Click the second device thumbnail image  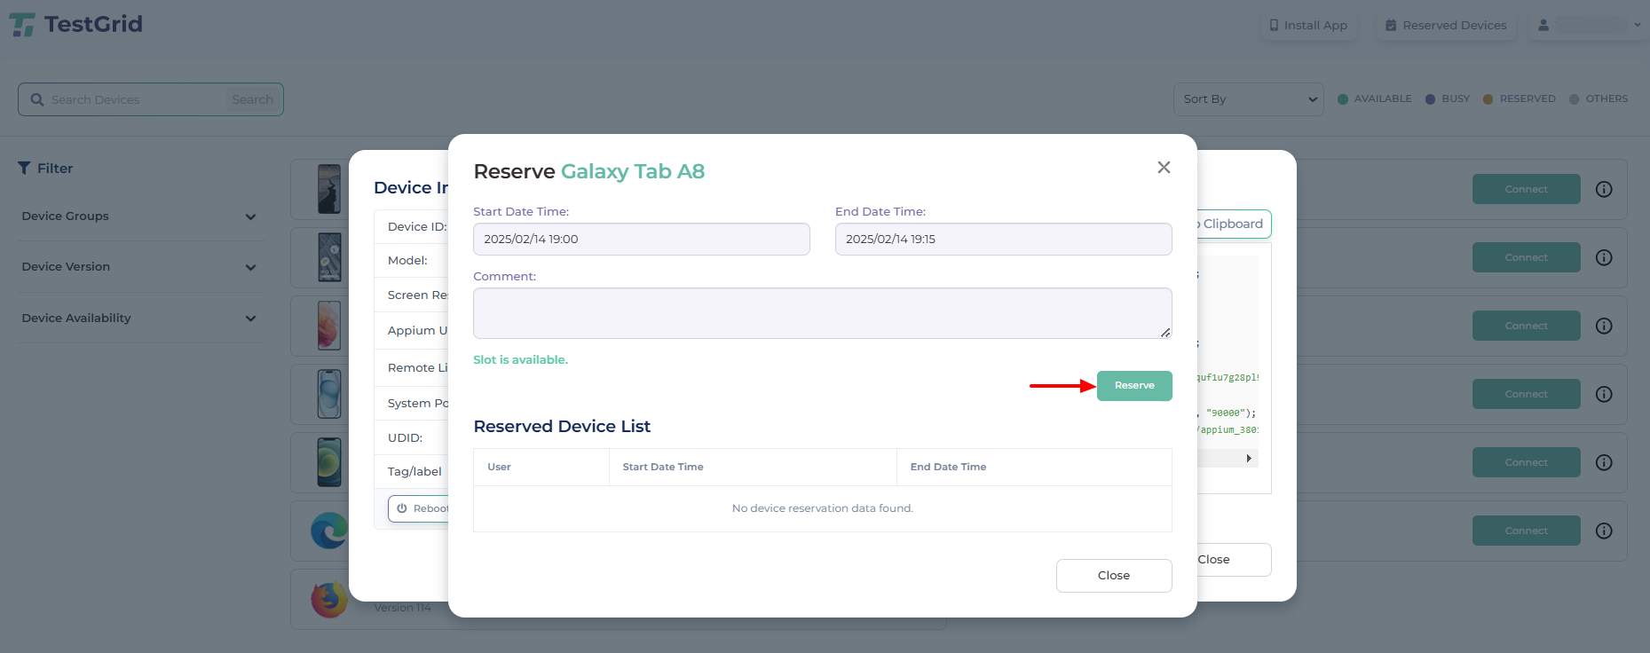[x=329, y=257]
